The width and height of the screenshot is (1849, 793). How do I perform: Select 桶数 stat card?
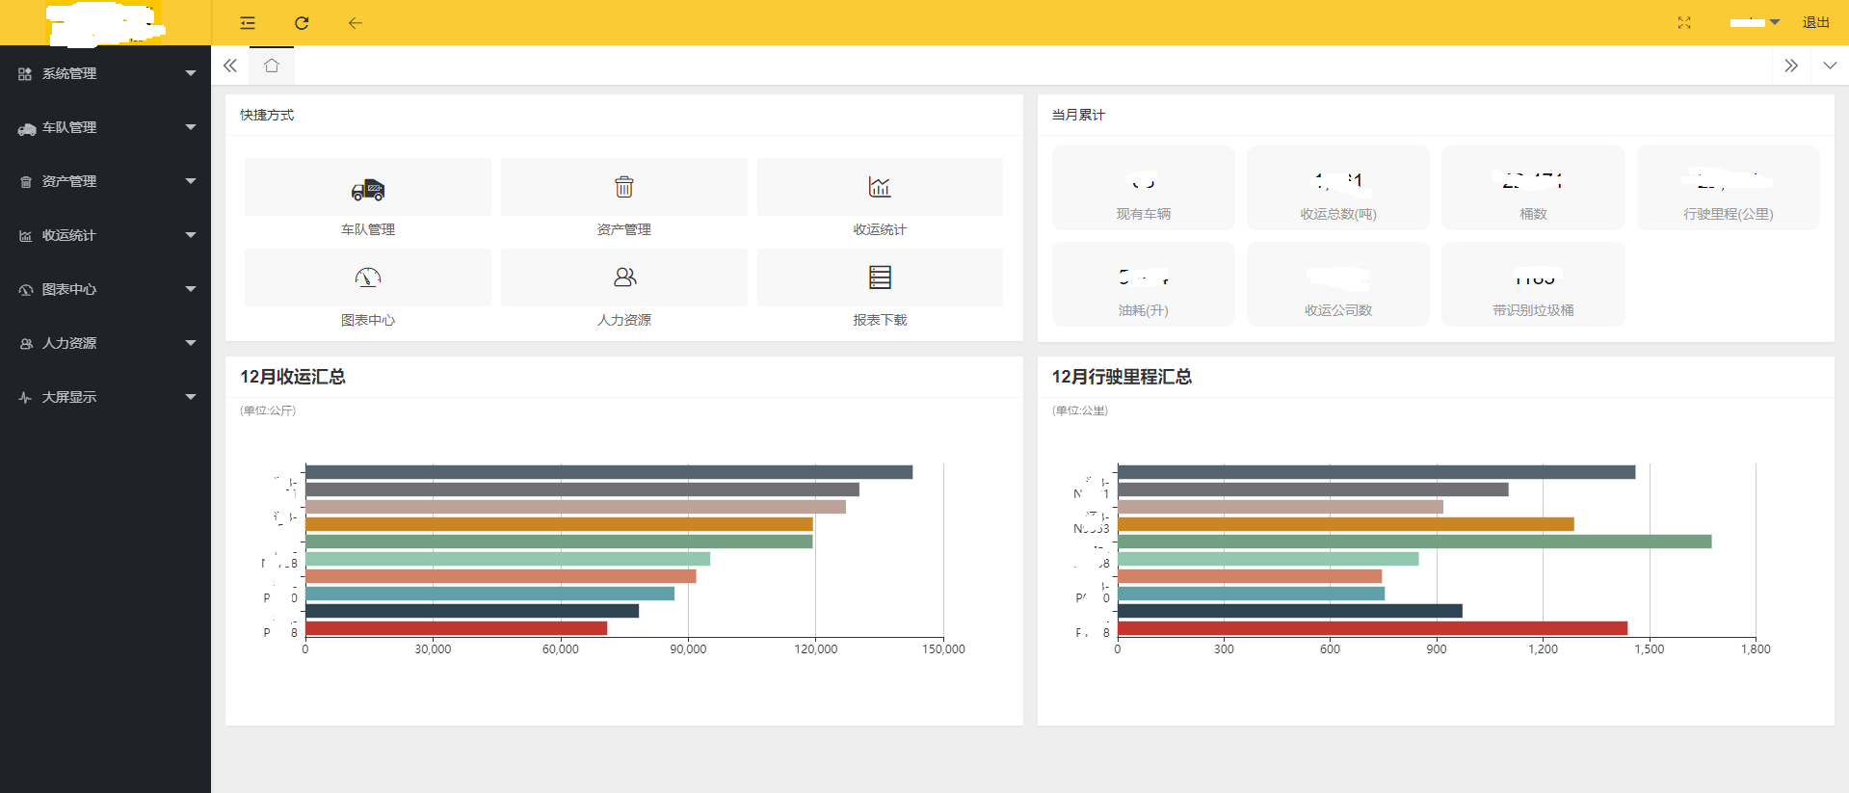click(1533, 188)
